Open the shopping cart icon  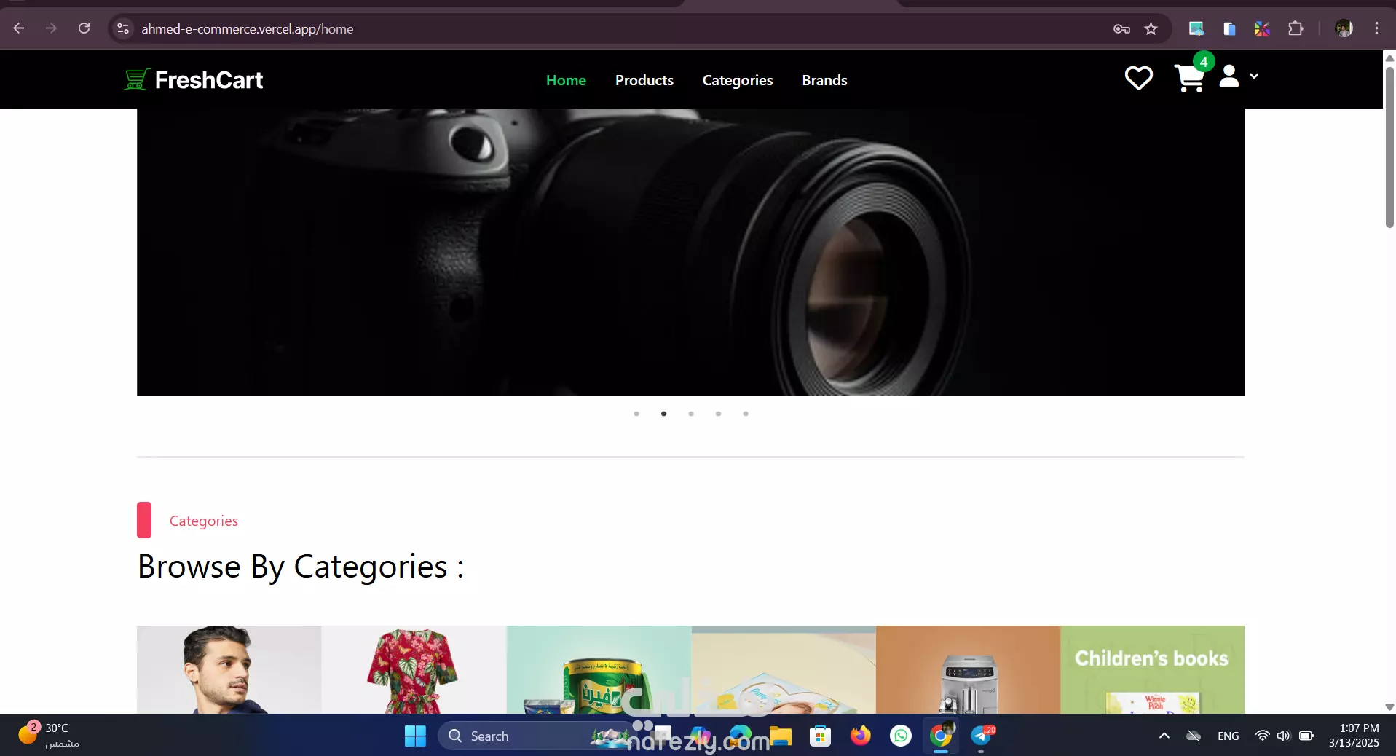1189,79
